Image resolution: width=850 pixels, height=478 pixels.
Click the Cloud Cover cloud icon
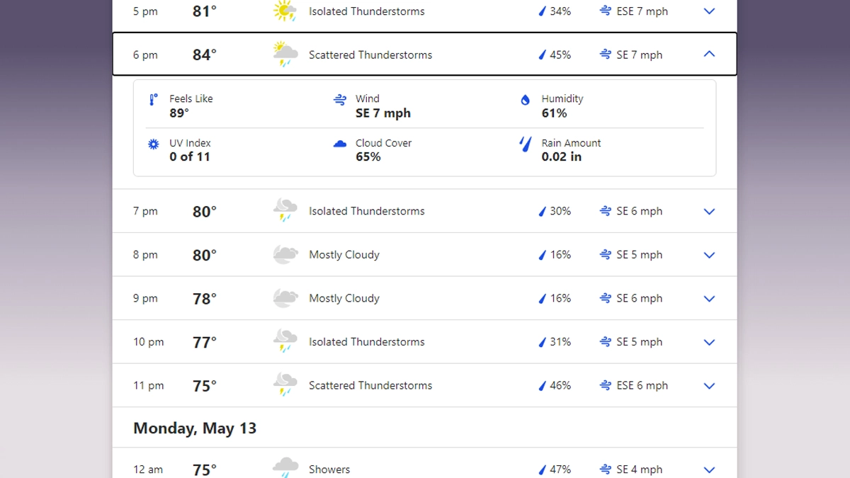[340, 144]
